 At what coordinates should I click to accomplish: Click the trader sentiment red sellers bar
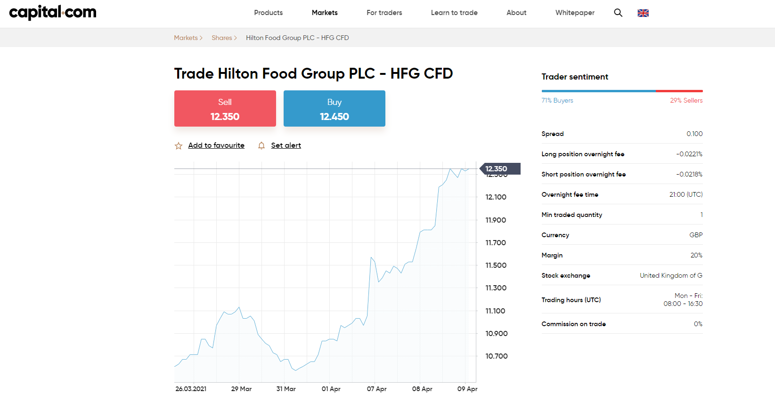(x=679, y=91)
